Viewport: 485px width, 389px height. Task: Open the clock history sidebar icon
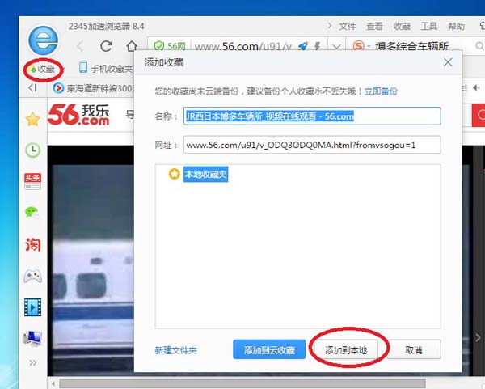click(33, 150)
